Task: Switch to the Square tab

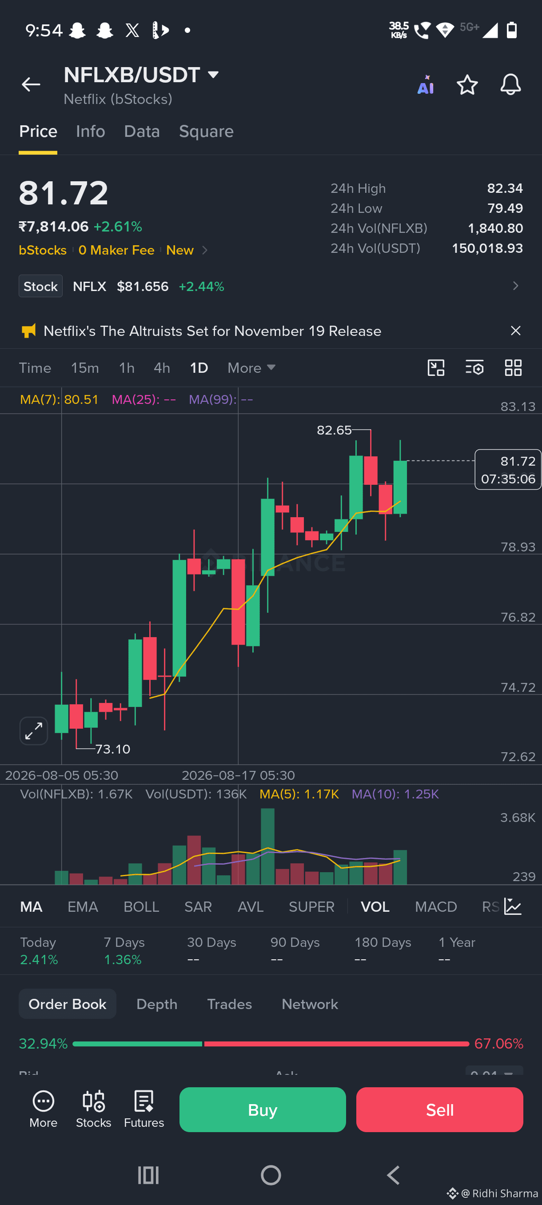Action: [206, 132]
